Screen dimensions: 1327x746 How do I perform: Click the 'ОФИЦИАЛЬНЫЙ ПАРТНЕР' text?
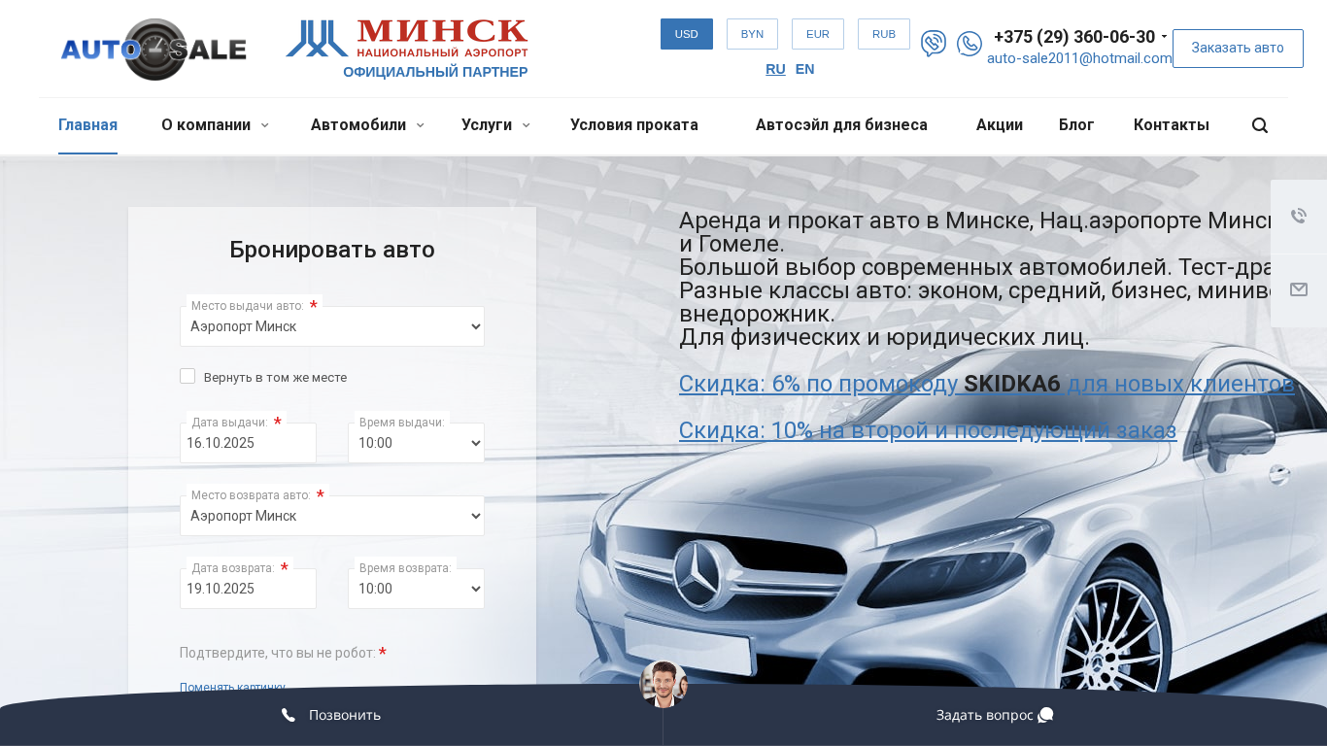435,72
